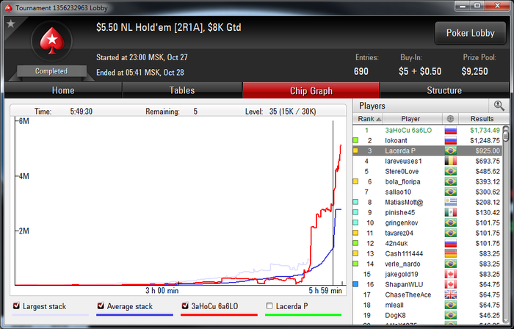Select the Chip Graph tab

pyautogui.click(x=311, y=90)
